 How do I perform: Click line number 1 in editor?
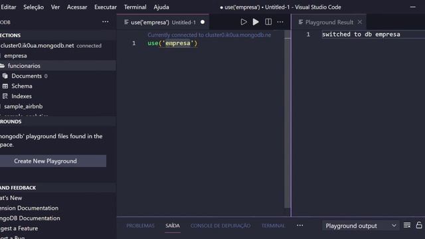(133, 43)
